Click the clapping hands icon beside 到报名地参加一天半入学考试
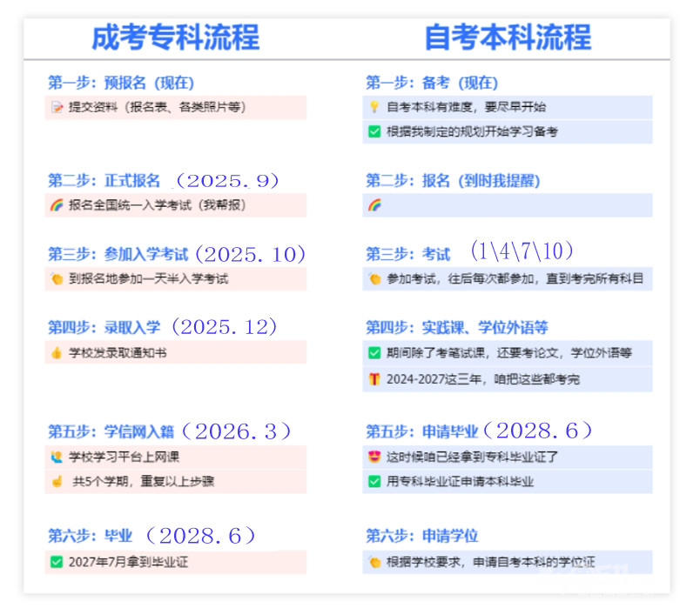The height and width of the screenshot is (608, 680). pos(57,279)
